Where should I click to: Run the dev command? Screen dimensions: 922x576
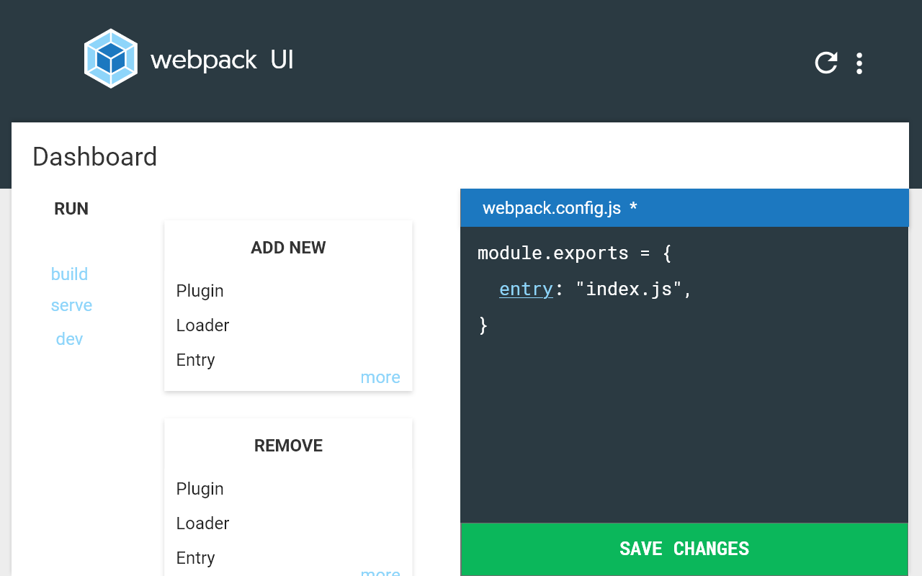point(69,339)
